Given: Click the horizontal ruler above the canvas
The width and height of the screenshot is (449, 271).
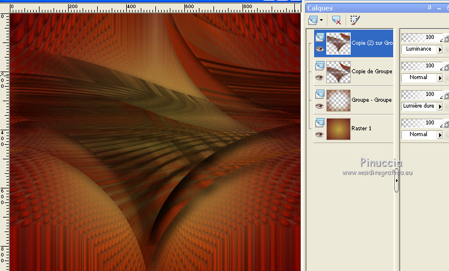Looking at the screenshot, I should click(x=155, y=8).
